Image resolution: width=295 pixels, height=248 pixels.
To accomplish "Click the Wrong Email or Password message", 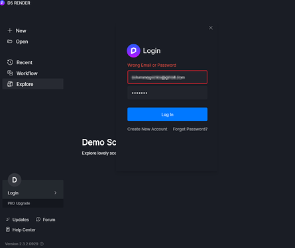I will tap(152, 65).
